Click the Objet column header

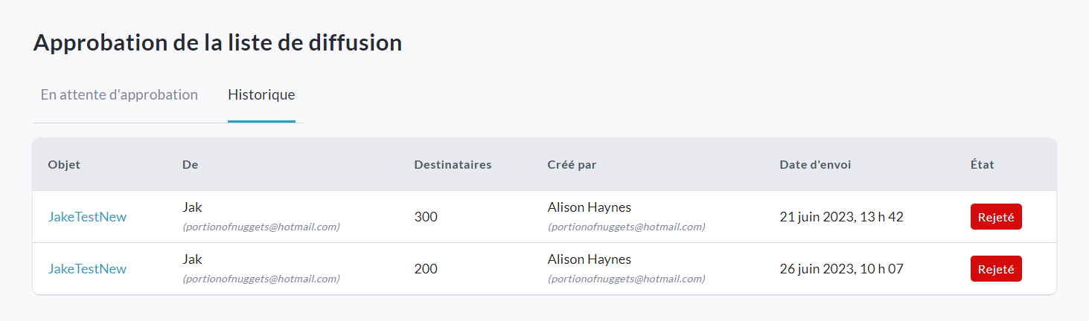[x=64, y=165]
